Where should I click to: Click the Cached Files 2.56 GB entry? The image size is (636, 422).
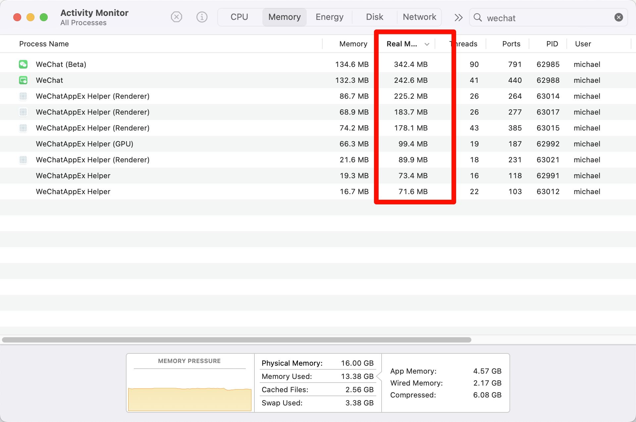click(318, 390)
